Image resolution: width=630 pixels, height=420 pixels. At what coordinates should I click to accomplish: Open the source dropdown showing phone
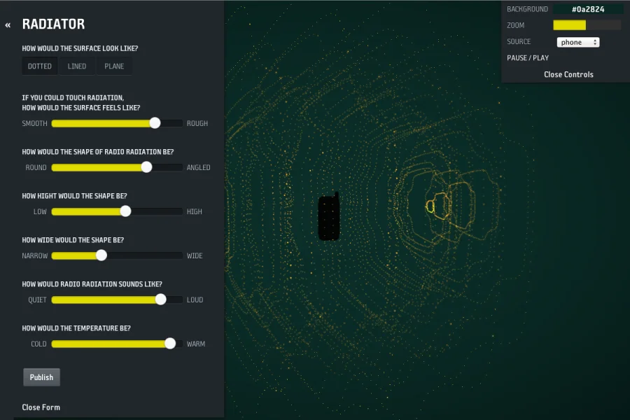577,42
